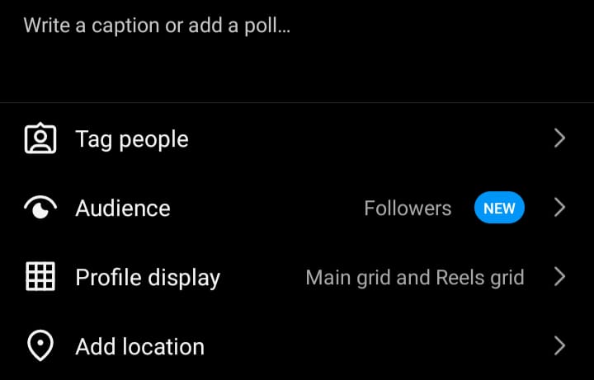Click the blue NEW badge

tap(499, 208)
